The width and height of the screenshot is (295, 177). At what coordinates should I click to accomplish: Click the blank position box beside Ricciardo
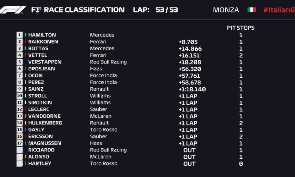20,150
